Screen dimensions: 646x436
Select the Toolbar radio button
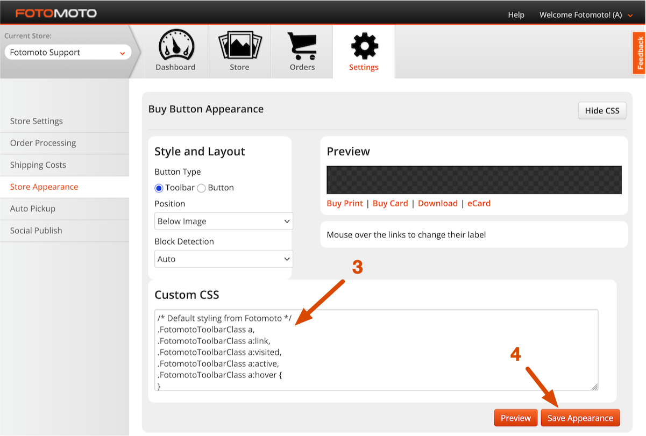click(x=159, y=188)
